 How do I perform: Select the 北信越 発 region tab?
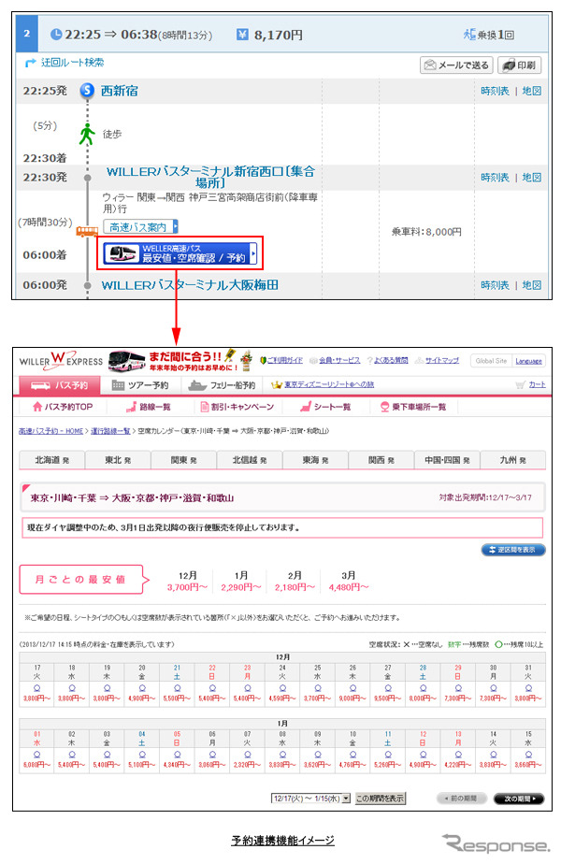(250, 459)
